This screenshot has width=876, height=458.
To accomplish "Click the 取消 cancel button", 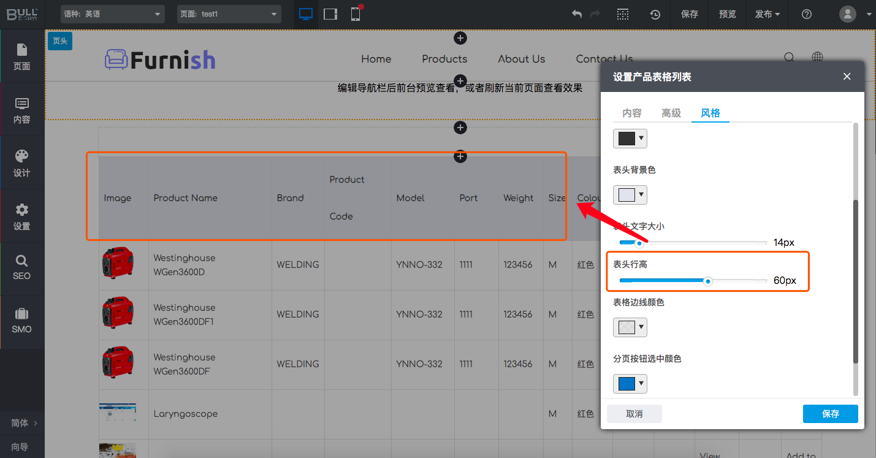I will [634, 414].
